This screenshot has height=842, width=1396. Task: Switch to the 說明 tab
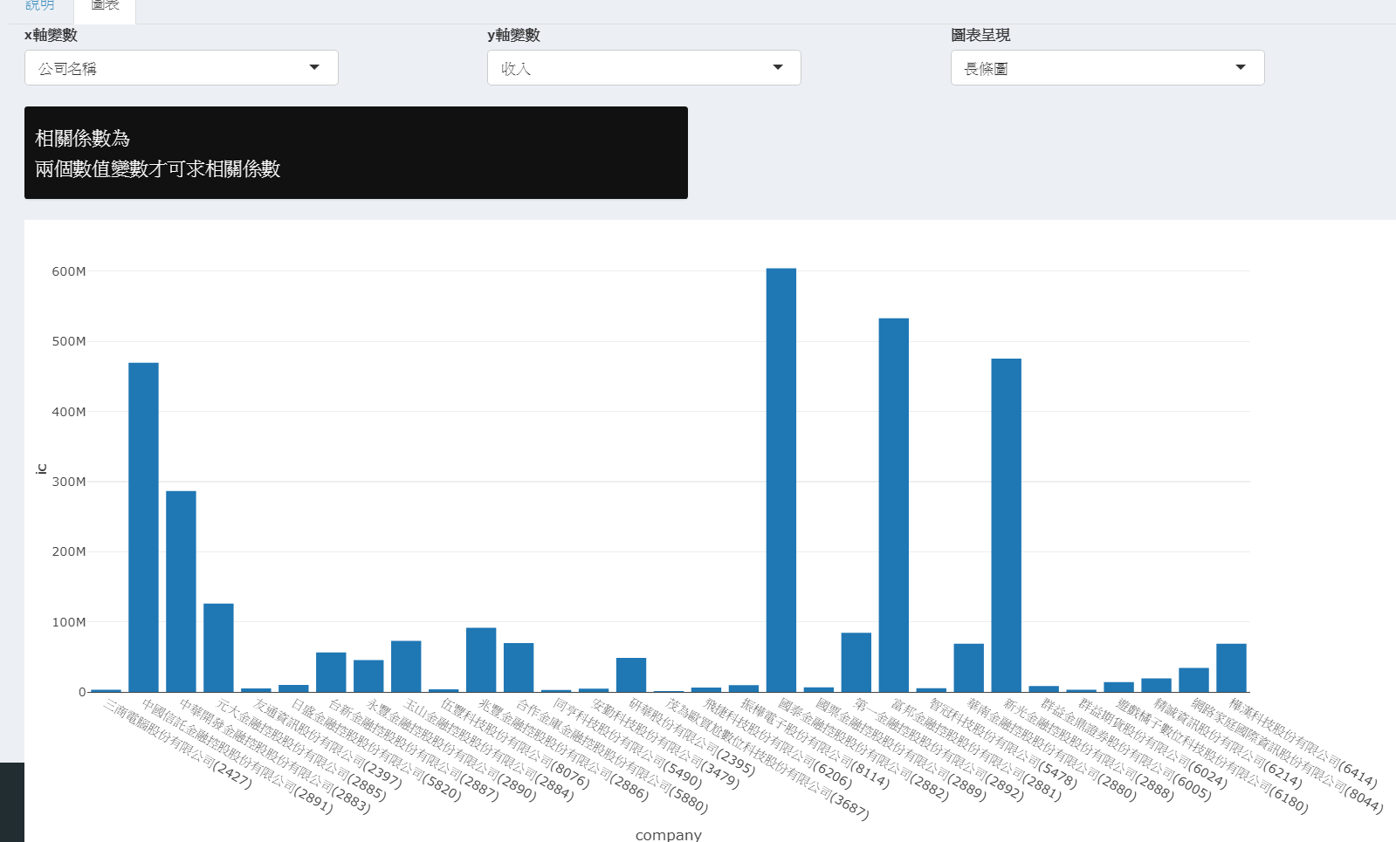(x=39, y=7)
